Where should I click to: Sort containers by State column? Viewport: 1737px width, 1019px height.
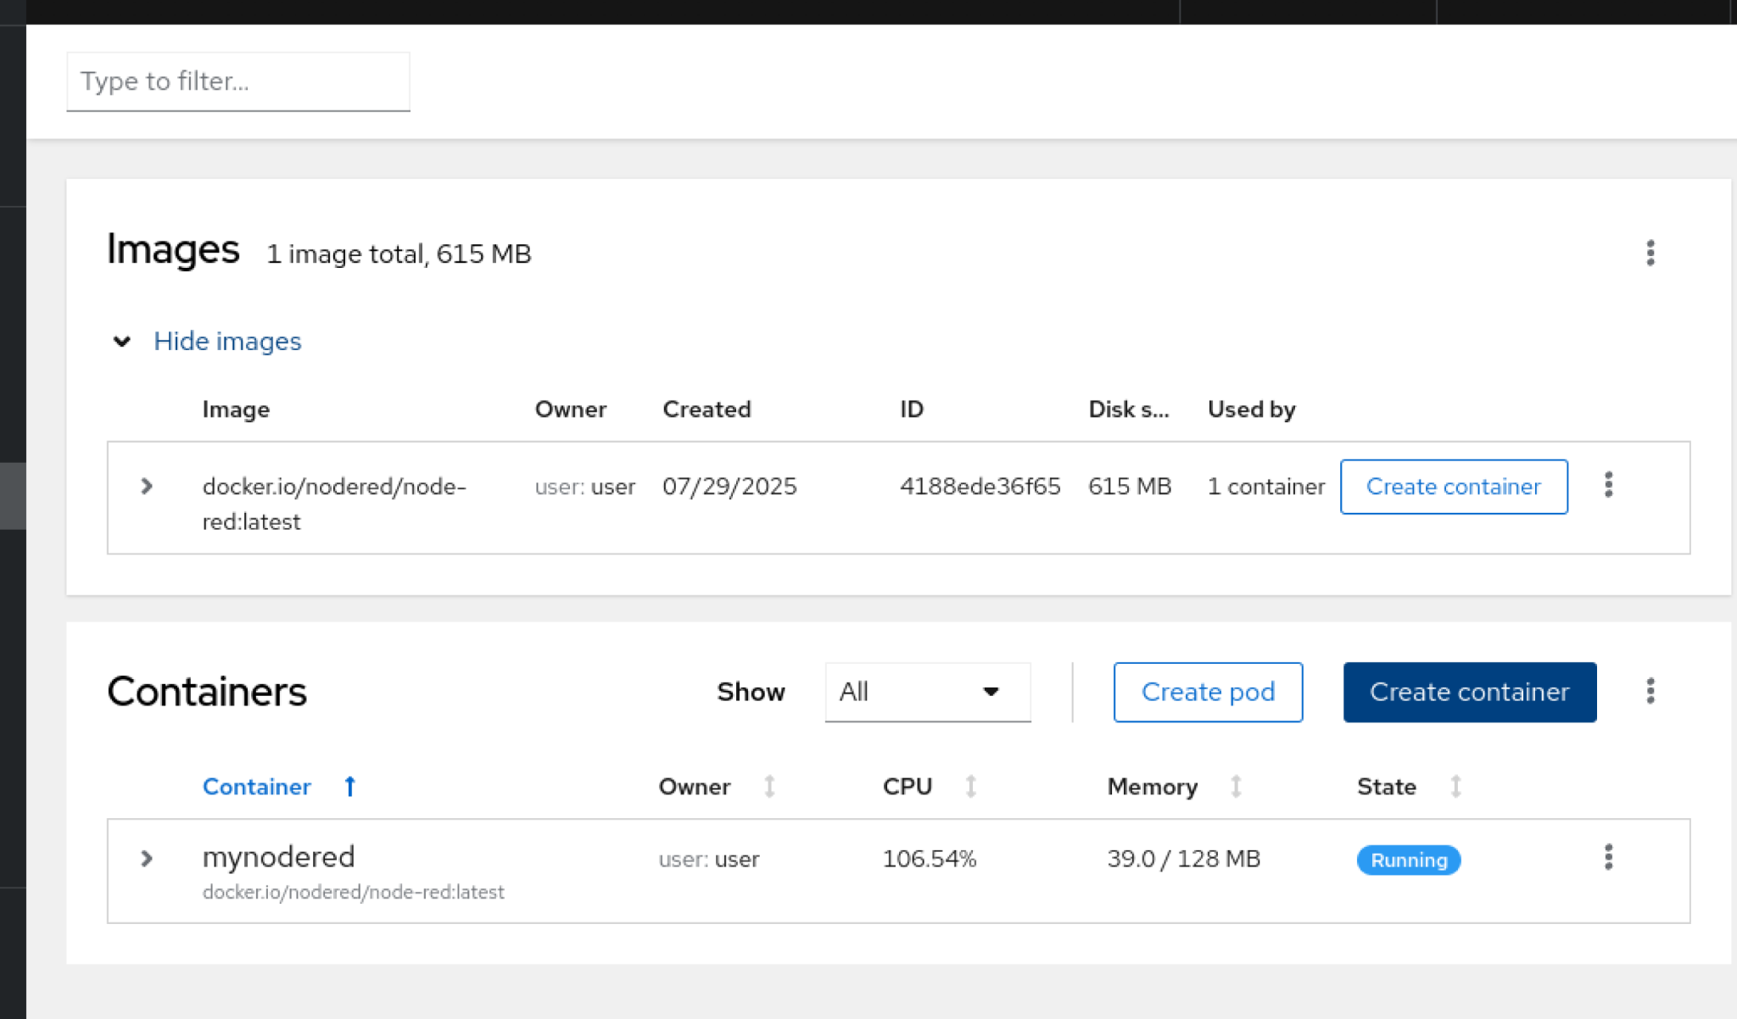(x=1455, y=787)
